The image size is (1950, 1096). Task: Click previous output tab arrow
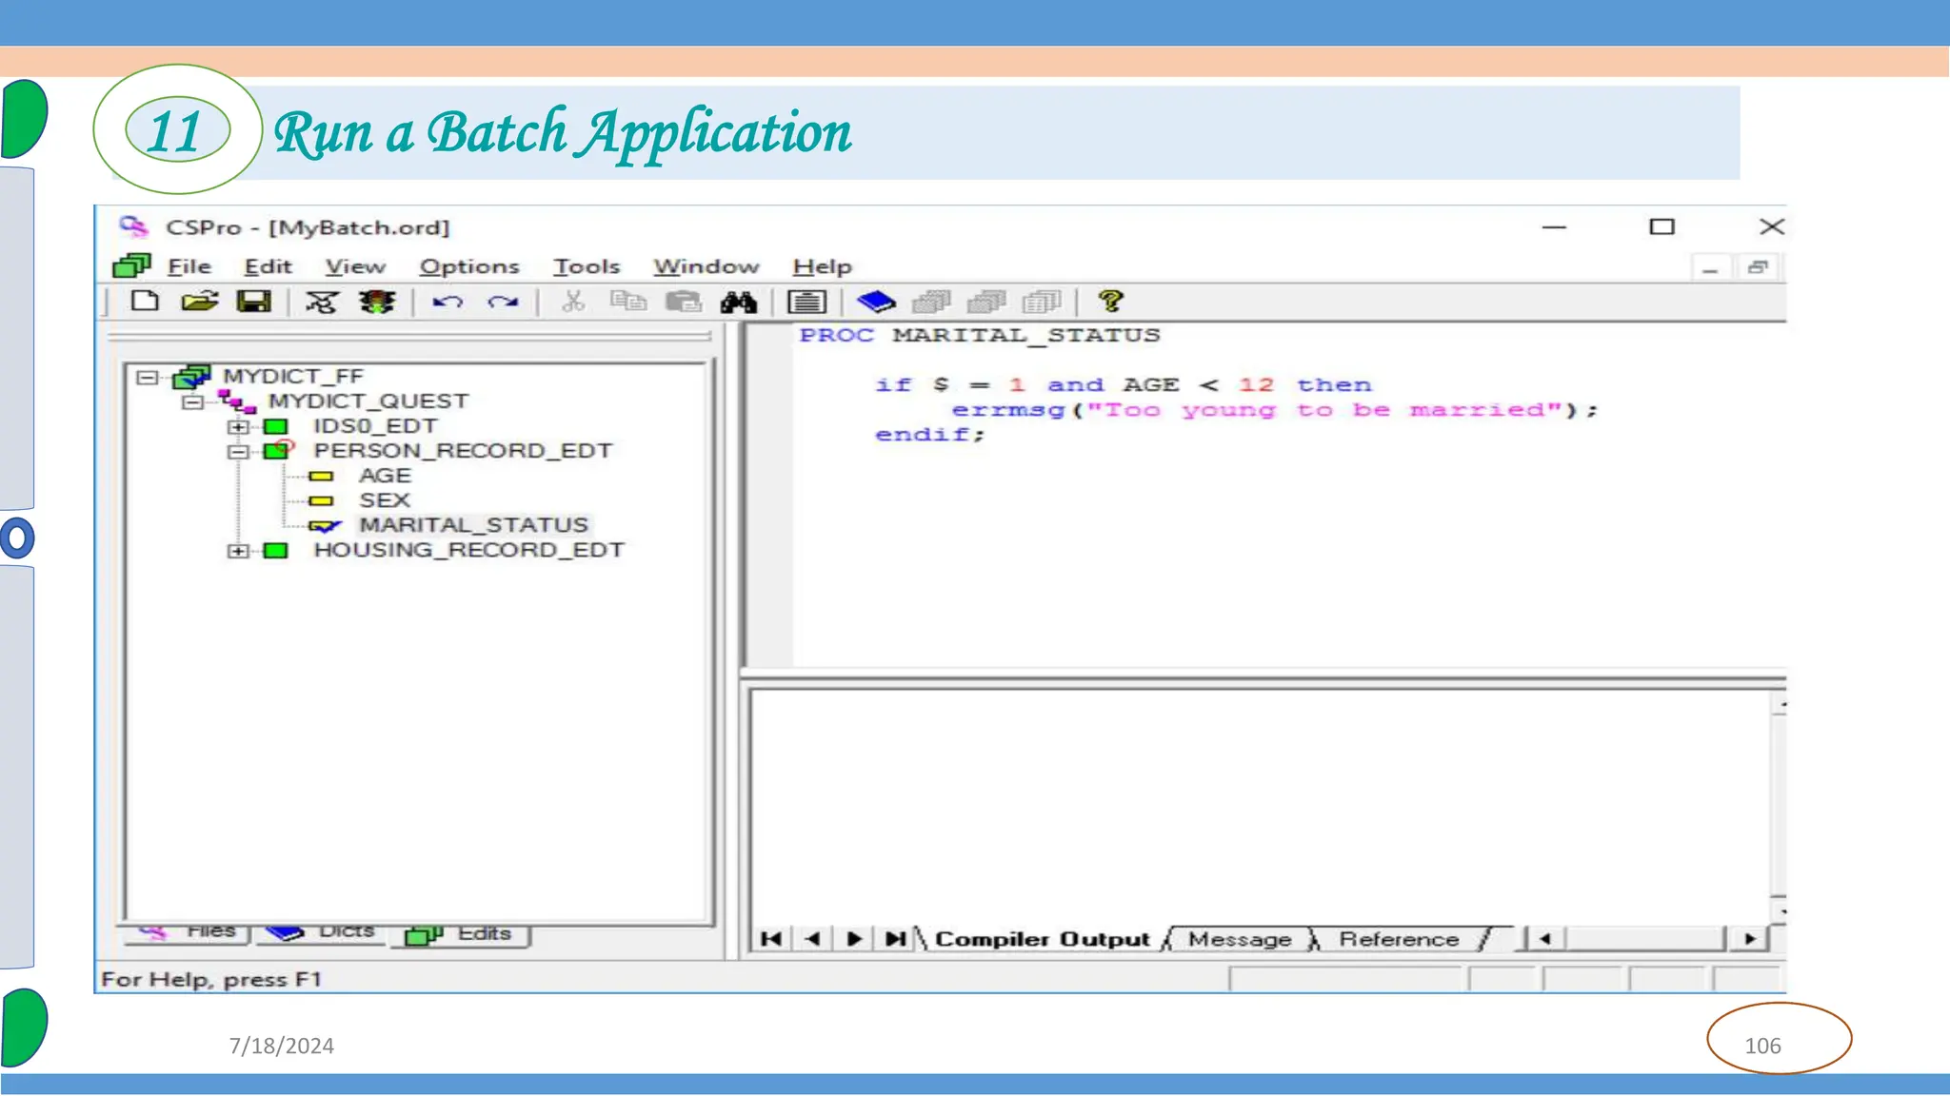point(812,939)
